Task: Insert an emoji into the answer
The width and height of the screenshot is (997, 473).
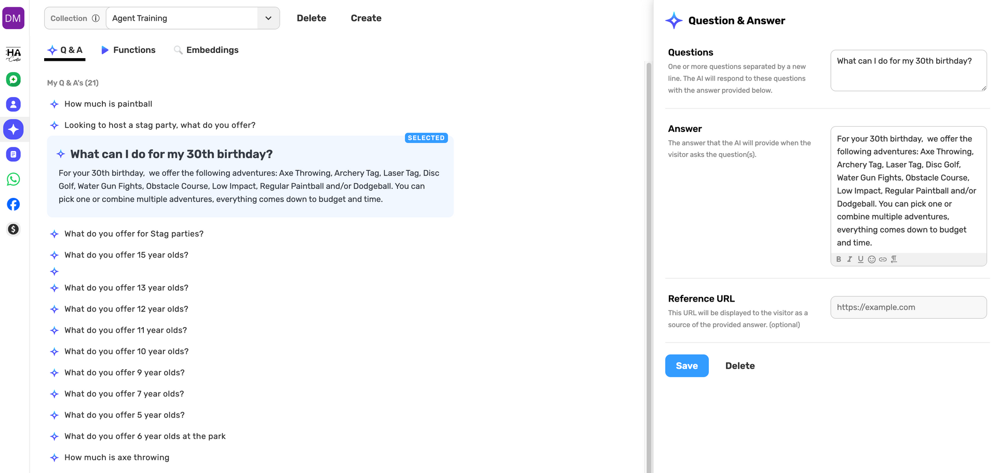Action: (x=871, y=260)
